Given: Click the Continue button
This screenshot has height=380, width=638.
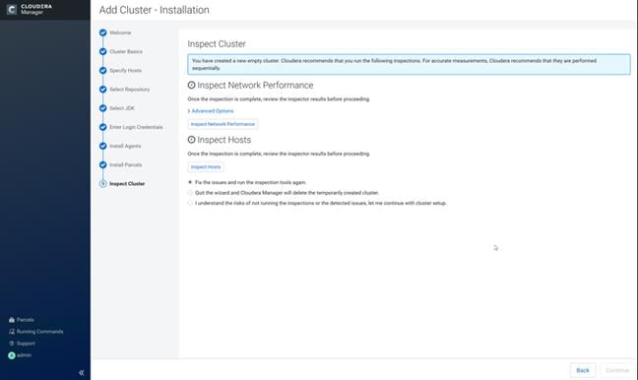Looking at the screenshot, I should click(617, 370).
